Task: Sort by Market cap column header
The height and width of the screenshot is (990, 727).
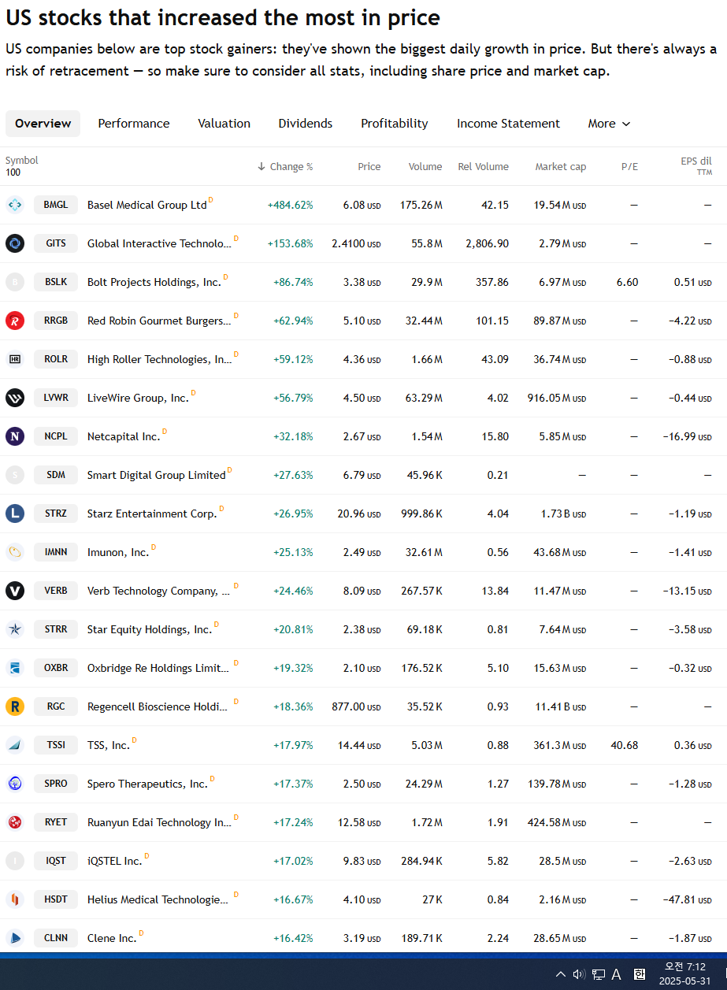Action: [561, 167]
